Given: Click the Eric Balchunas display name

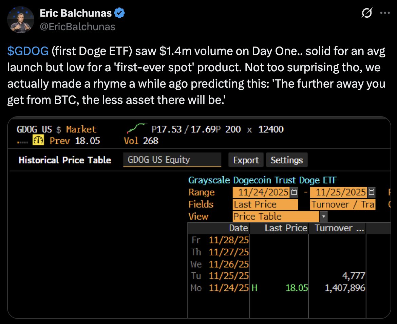Looking at the screenshot, I should (x=76, y=14).
